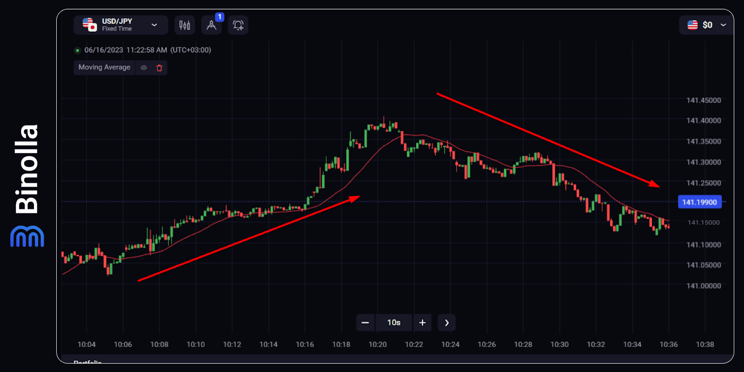Viewport: 744px width, 372px height.
Task: Open the indicators tool with notification badge
Action: (x=212, y=25)
